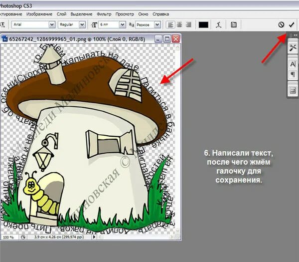Open the Окно menu
Screen dimensions: 299x262
pyautogui.click(x=143, y=14)
